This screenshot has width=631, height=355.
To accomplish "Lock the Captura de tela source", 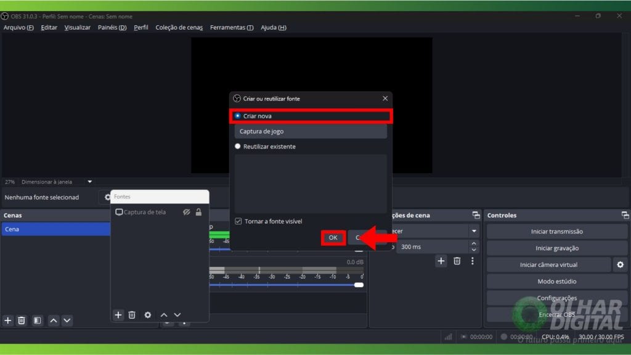I will pyautogui.click(x=198, y=212).
